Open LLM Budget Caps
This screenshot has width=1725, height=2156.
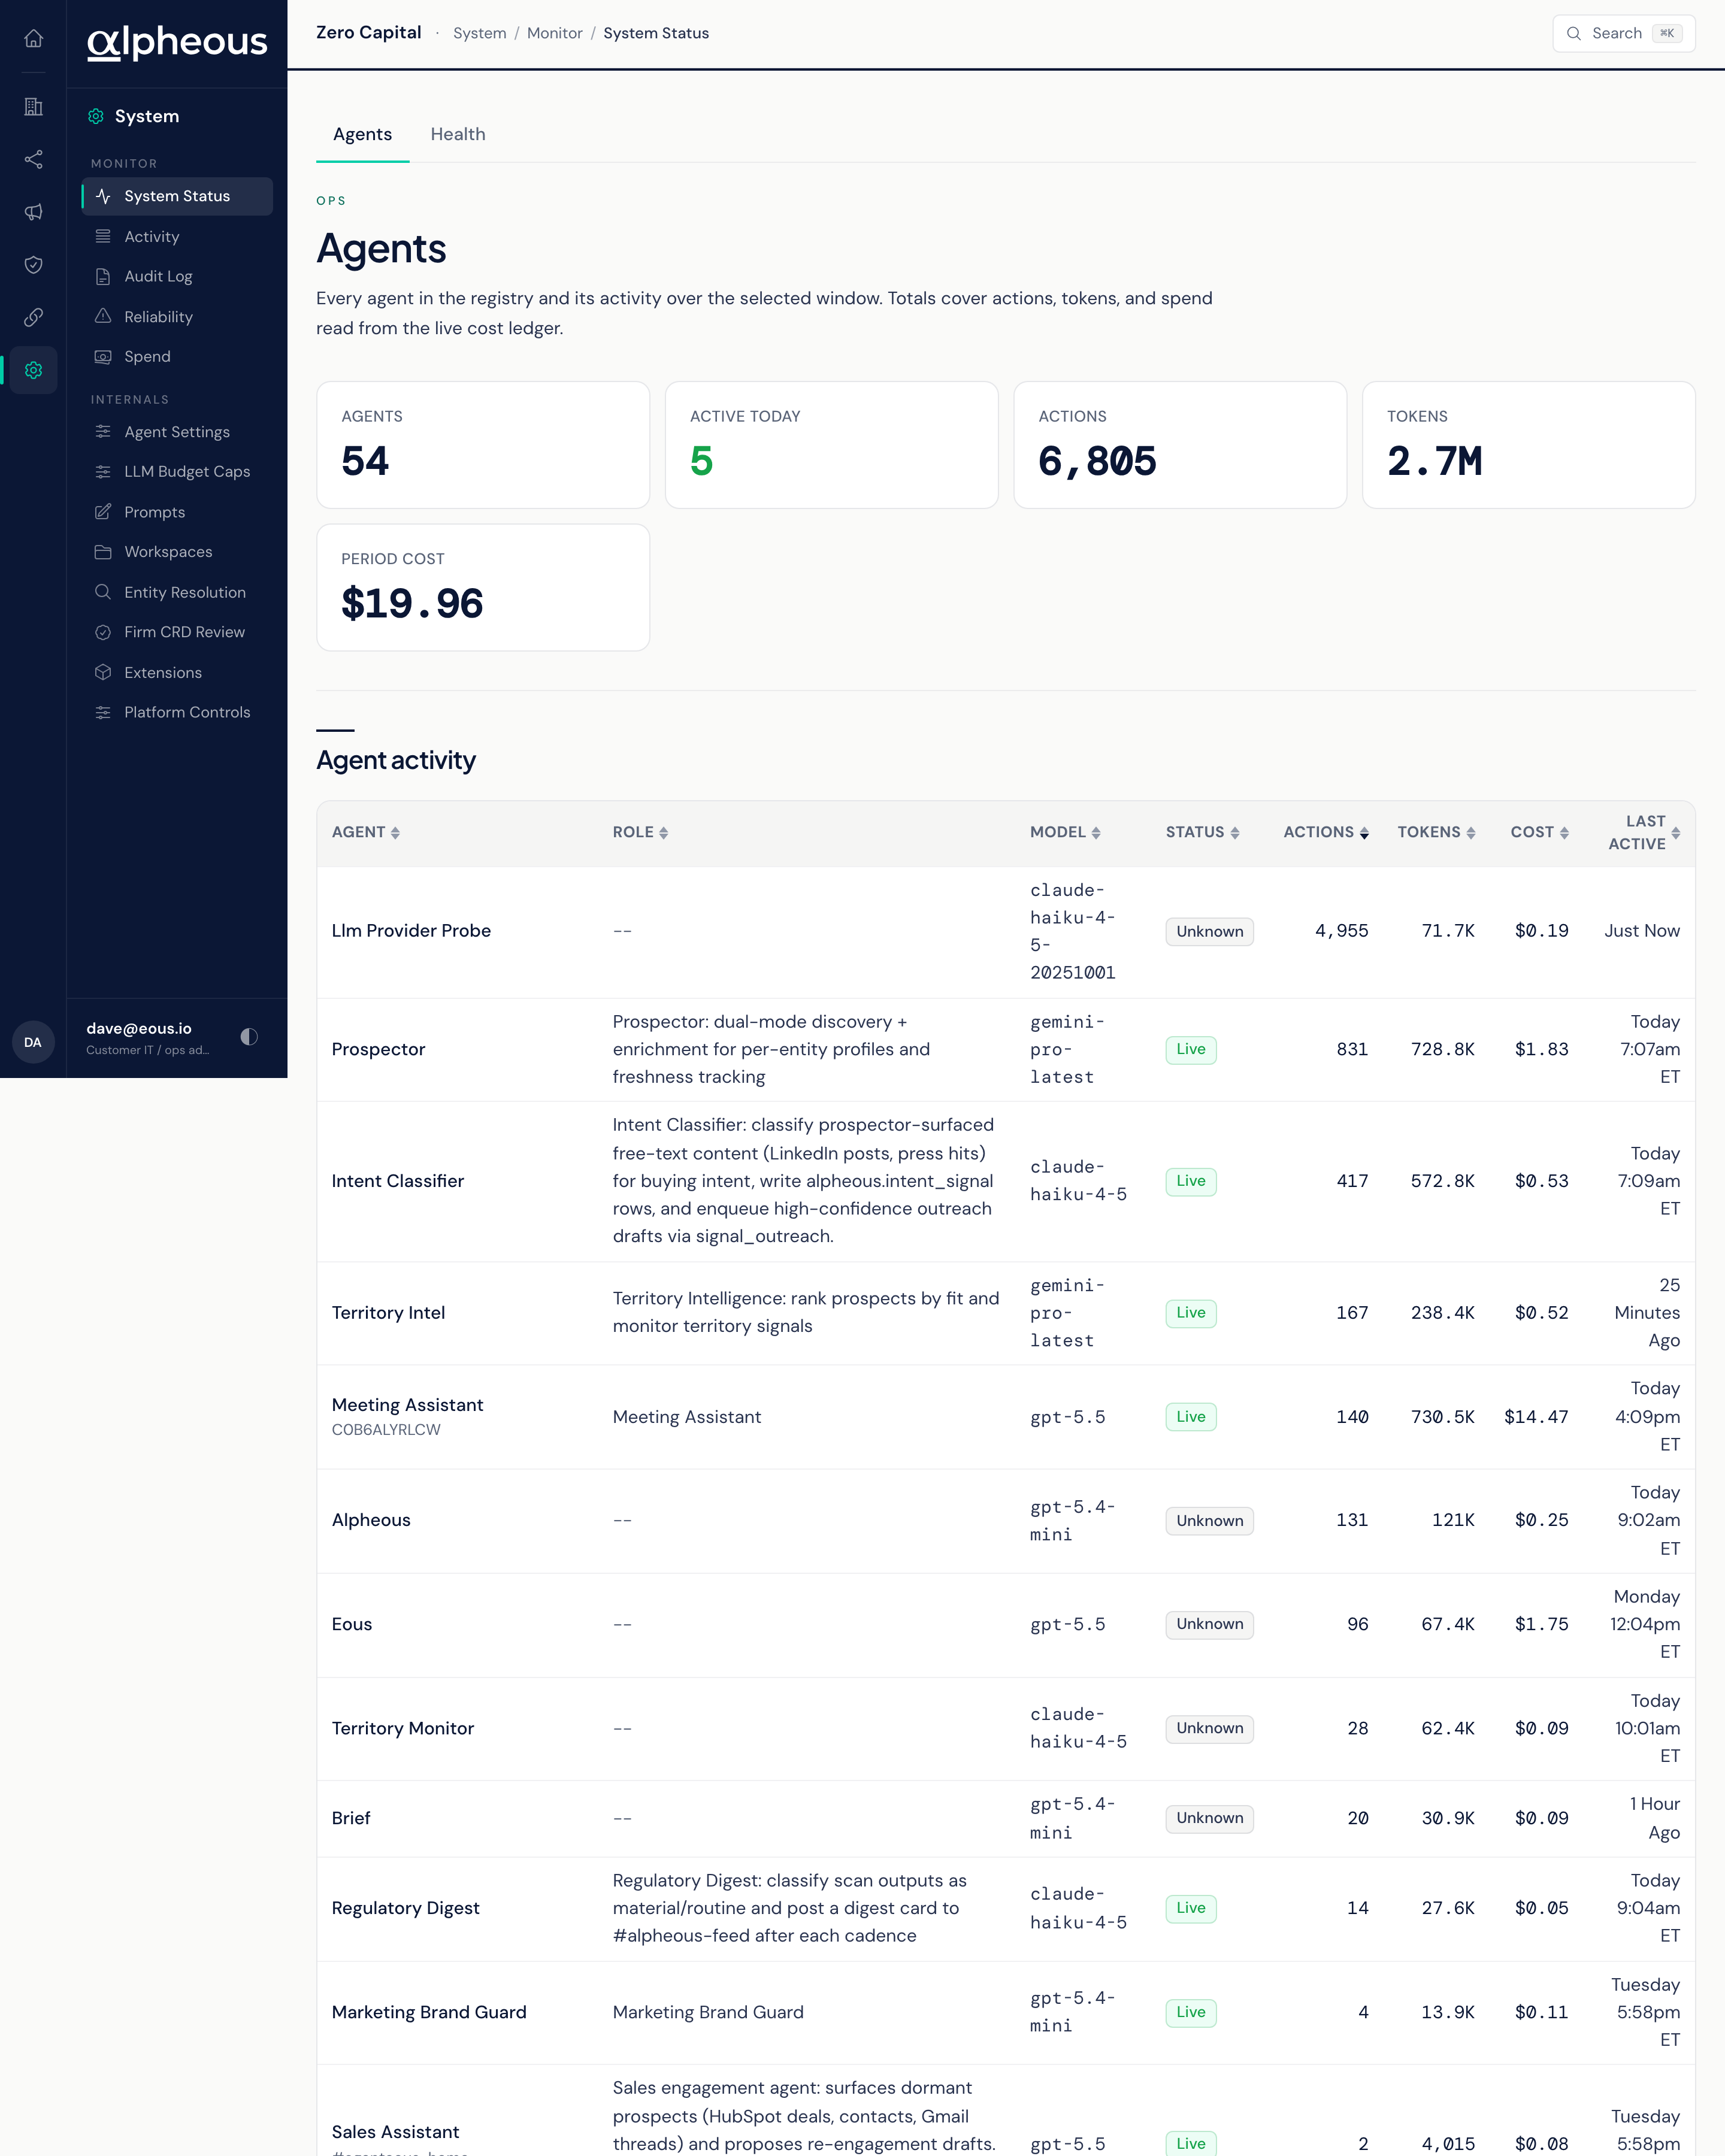177,472
